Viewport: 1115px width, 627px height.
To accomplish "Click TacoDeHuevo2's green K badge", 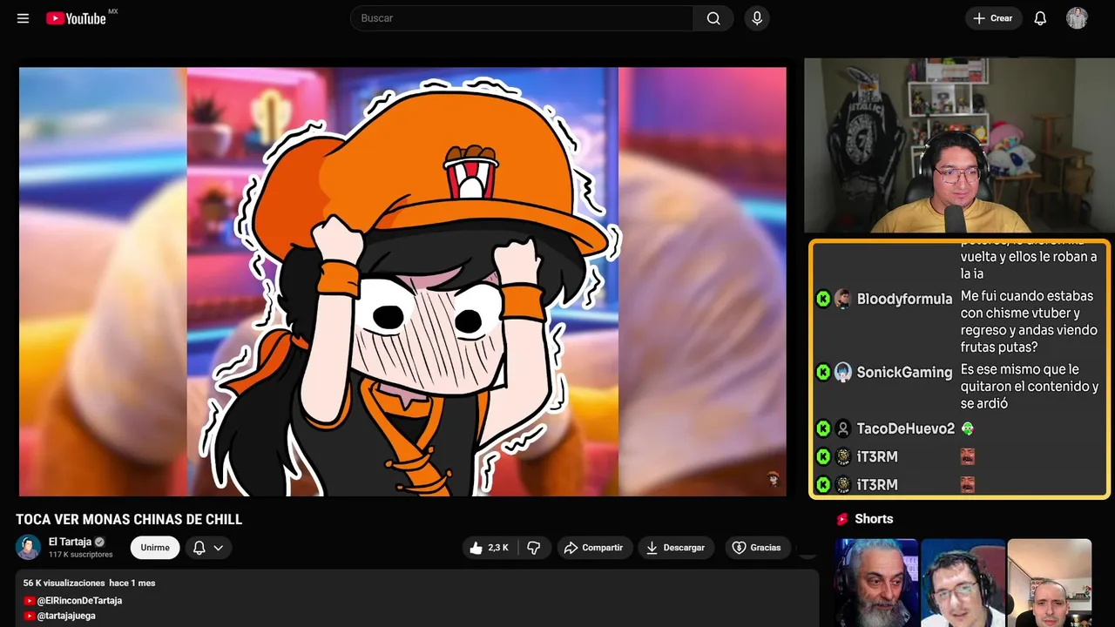I will [823, 428].
